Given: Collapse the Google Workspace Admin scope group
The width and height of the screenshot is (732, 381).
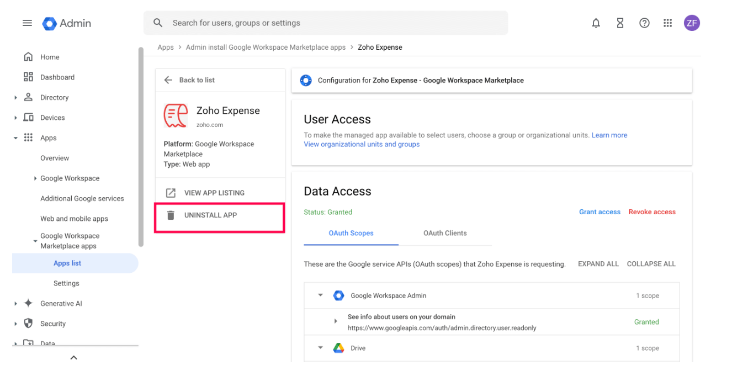Looking at the screenshot, I should (320, 295).
